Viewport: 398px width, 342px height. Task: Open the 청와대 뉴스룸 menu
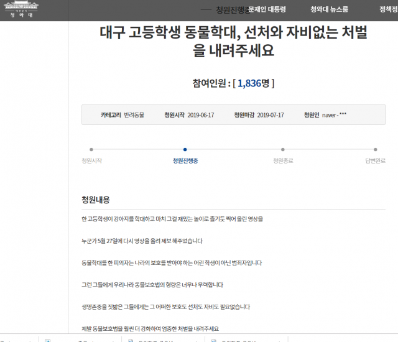[329, 9]
